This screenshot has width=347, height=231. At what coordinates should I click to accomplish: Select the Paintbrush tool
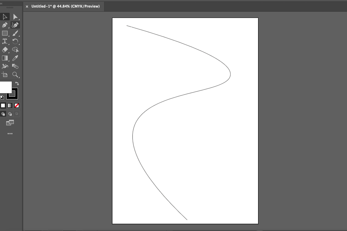(x=15, y=33)
